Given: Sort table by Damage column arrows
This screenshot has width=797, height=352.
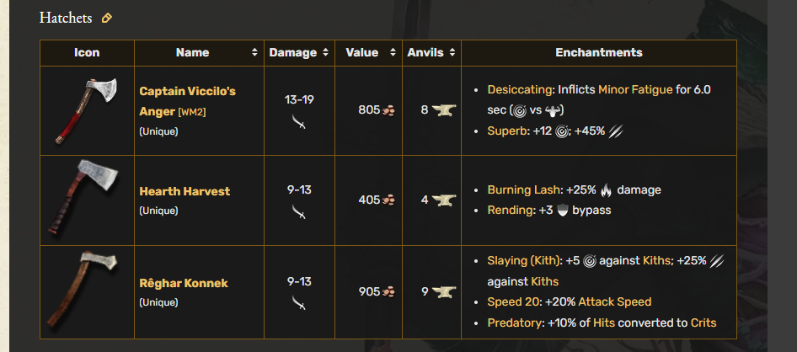Looking at the screenshot, I should (x=325, y=52).
